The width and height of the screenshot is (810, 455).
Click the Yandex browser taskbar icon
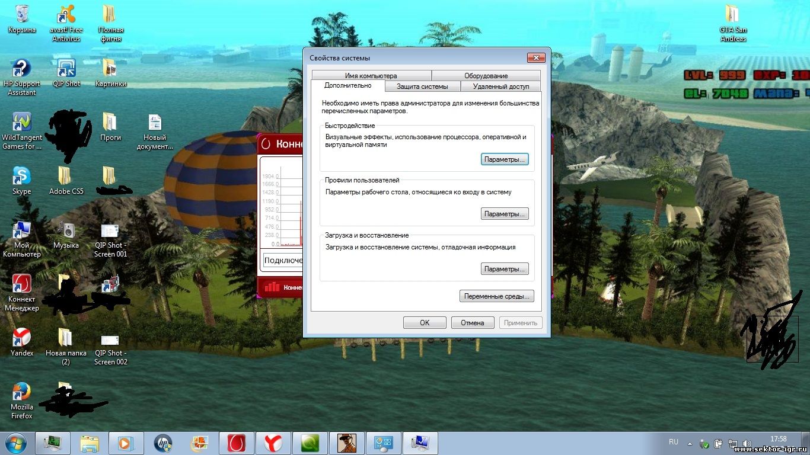273,443
